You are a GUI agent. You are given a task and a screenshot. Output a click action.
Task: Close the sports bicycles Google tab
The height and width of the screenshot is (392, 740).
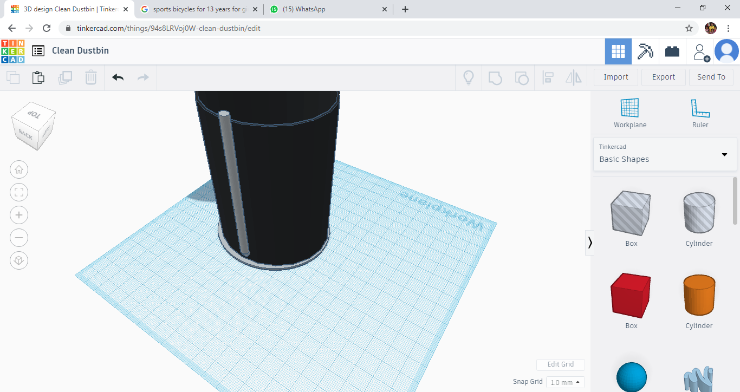pos(255,9)
